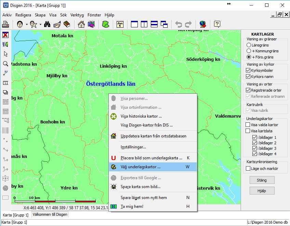Image resolution: width=290 pixels, height=226 pixels.
Task: Click the undo arrow icon
Action: click(179, 24)
